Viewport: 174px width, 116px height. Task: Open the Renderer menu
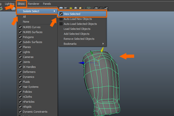[34, 4]
